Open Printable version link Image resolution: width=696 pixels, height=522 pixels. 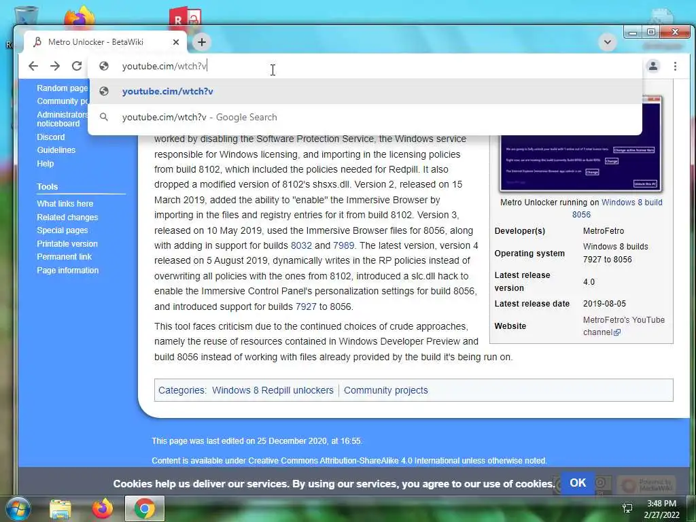pyautogui.click(x=67, y=244)
